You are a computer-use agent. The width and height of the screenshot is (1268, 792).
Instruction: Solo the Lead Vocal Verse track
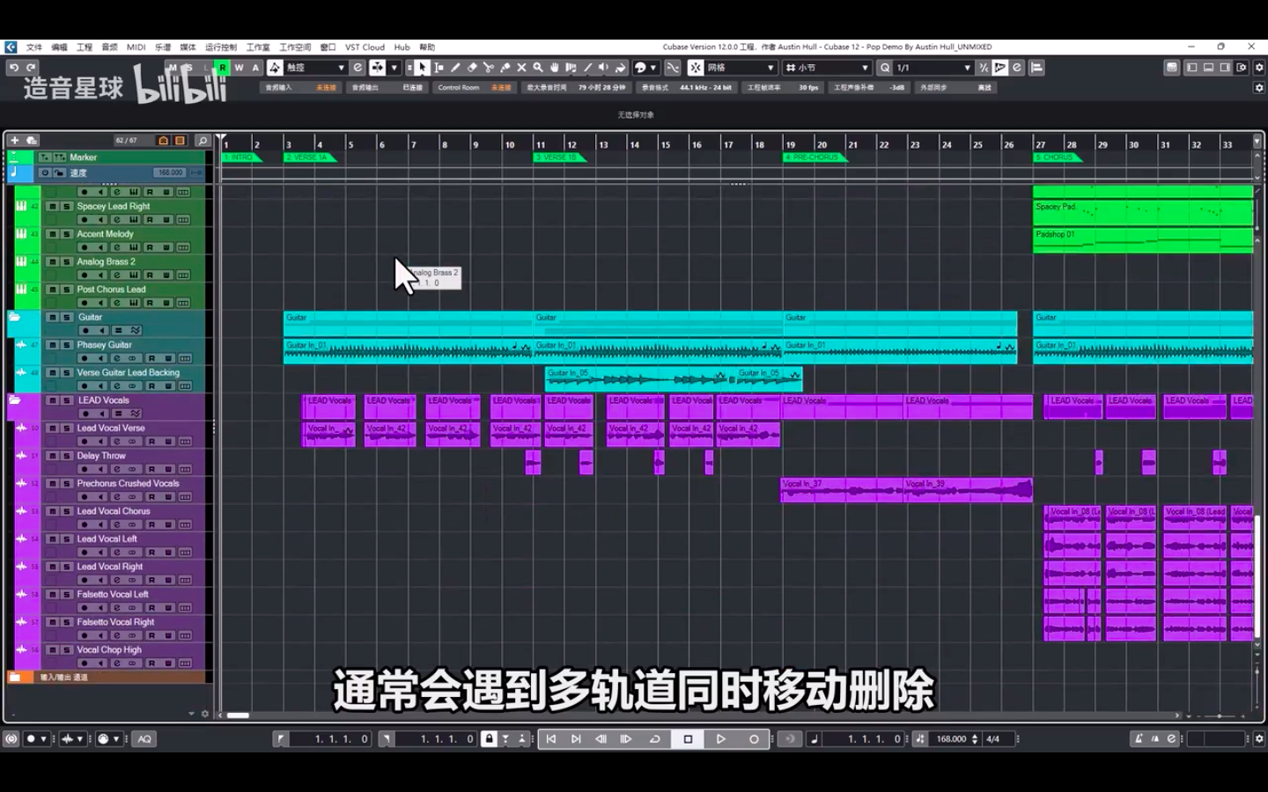[66, 429]
